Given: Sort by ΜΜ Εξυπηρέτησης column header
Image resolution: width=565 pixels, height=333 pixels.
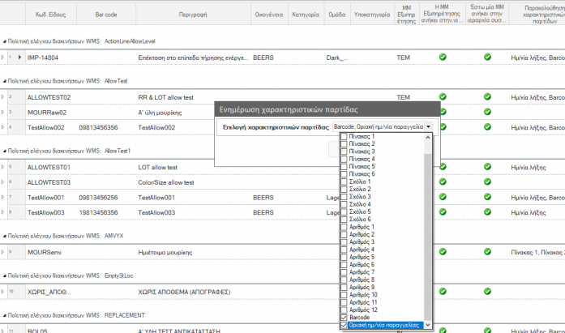Looking at the screenshot, I should pos(407,15).
